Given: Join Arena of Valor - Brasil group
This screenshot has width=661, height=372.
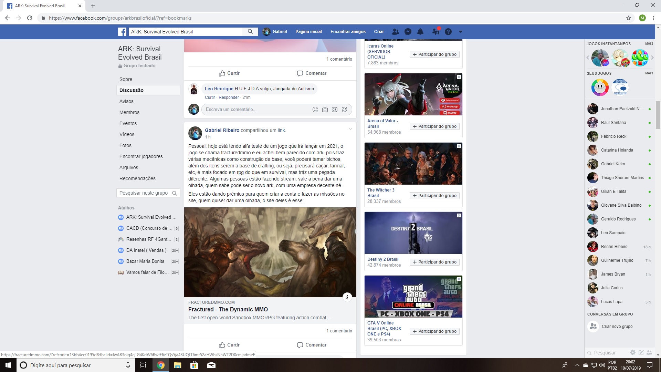Looking at the screenshot, I should pos(434,126).
